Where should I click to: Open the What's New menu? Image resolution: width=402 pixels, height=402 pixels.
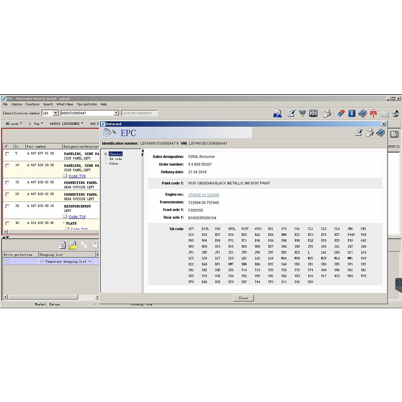(64, 104)
